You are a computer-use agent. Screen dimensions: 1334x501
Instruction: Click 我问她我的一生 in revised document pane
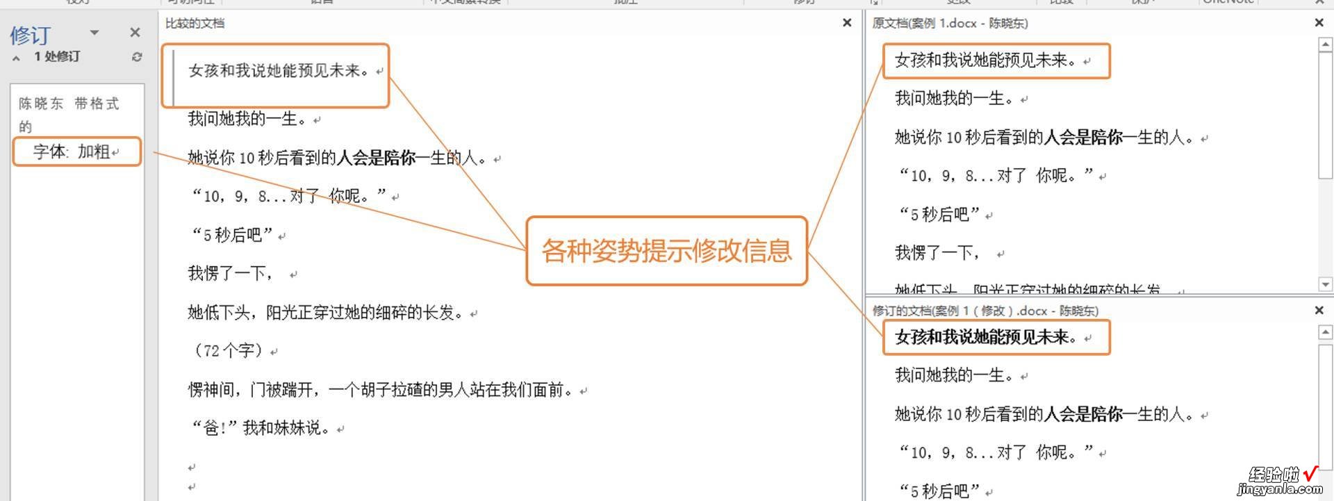955,375
